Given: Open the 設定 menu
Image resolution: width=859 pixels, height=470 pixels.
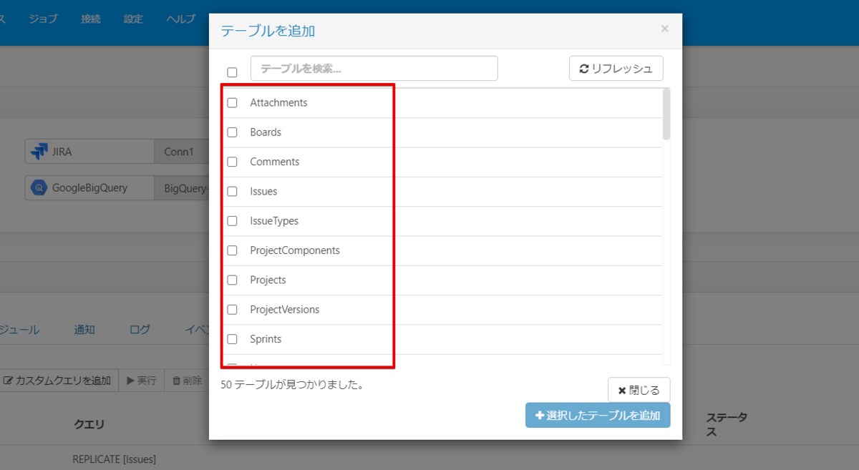Looking at the screenshot, I should [x=133, y=19].
